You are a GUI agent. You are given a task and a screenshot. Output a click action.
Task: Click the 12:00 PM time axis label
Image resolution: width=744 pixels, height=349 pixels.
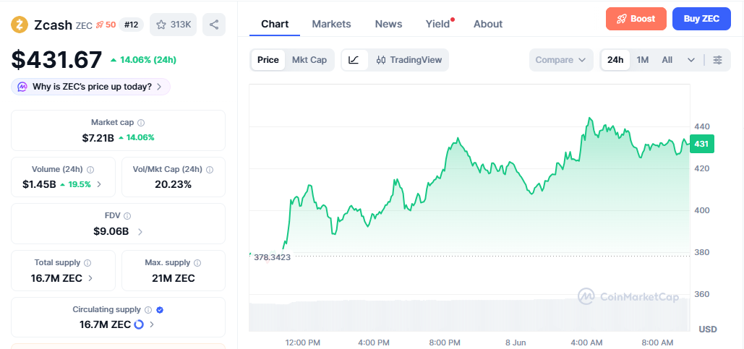[x=302, y=342]
